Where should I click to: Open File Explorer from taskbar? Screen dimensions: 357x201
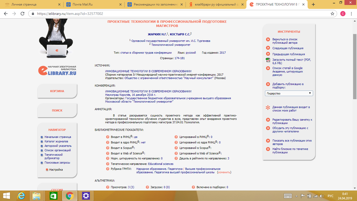pyautogui.click(x=37, y=196)
